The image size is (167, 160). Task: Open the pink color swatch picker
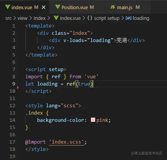pos(93,120)
